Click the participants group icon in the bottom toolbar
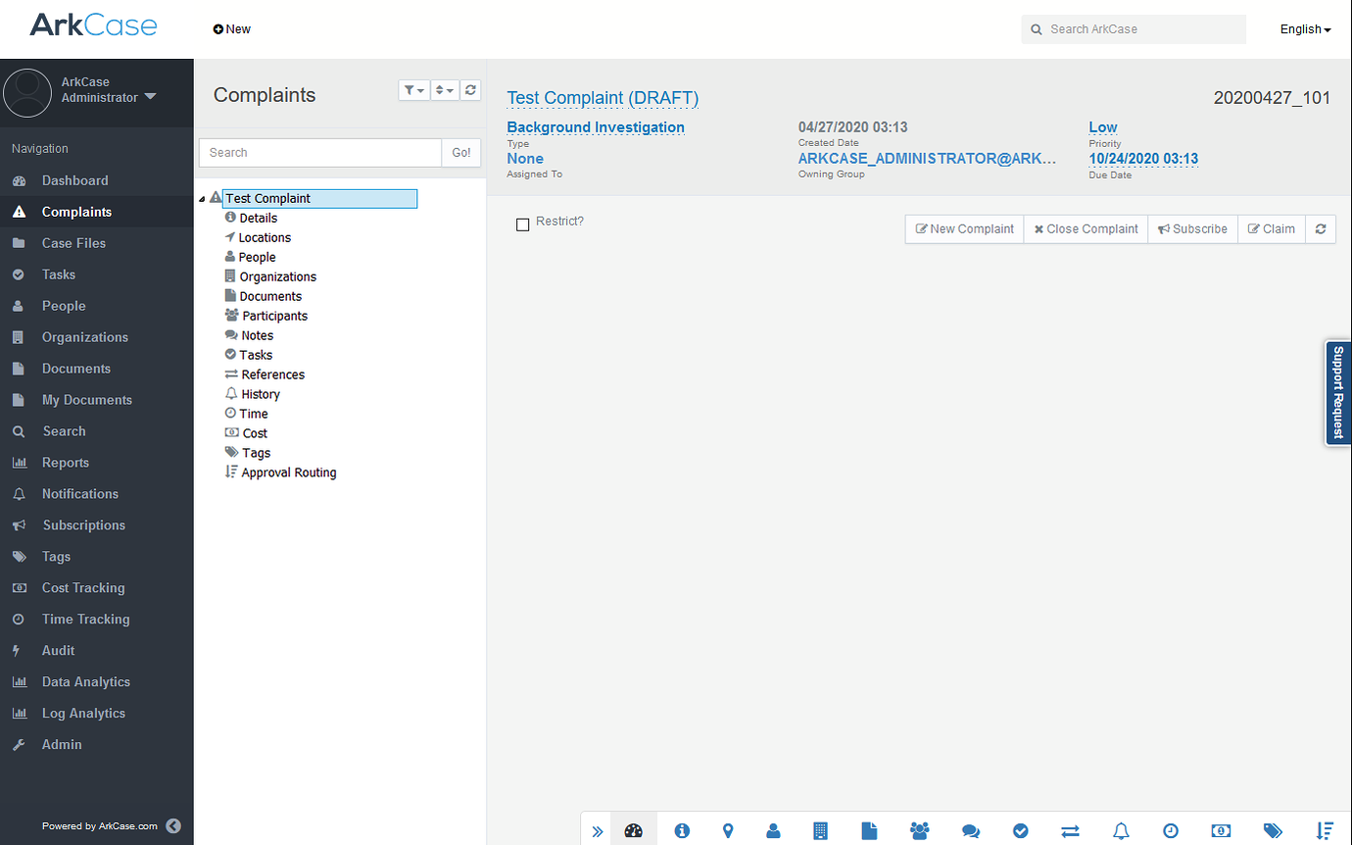The image size is (1352, 845). pyautogui.click(x=919, y=830)
